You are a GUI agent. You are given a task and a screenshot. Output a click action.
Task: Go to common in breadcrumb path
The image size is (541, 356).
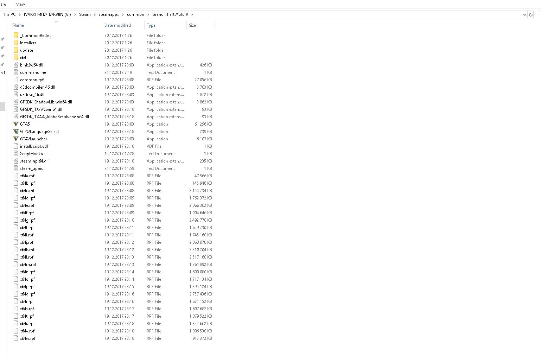pyautogui.click(x=135, y=14)
